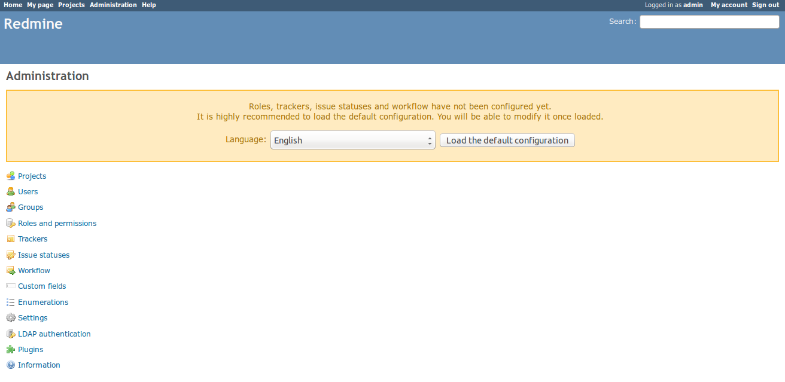The height and width of the screenshot is (382, 785).
Task: Click the Plugins puzzle piece icon
Action: coord(11,349)
